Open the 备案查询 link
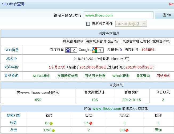This screenshot has width=174, height=134. click(x=143, y=76)
